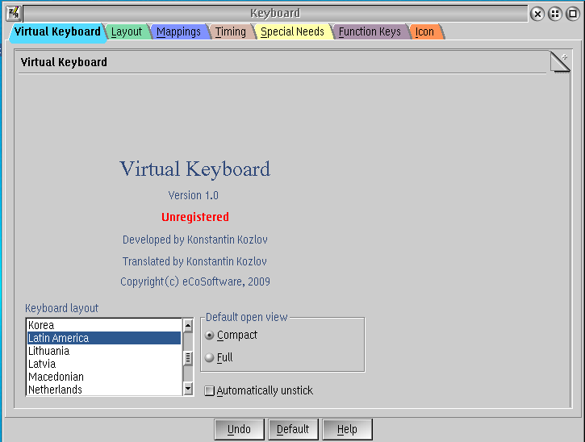
Task: Open the Icon tab
Action: click(x=425, y=31)
